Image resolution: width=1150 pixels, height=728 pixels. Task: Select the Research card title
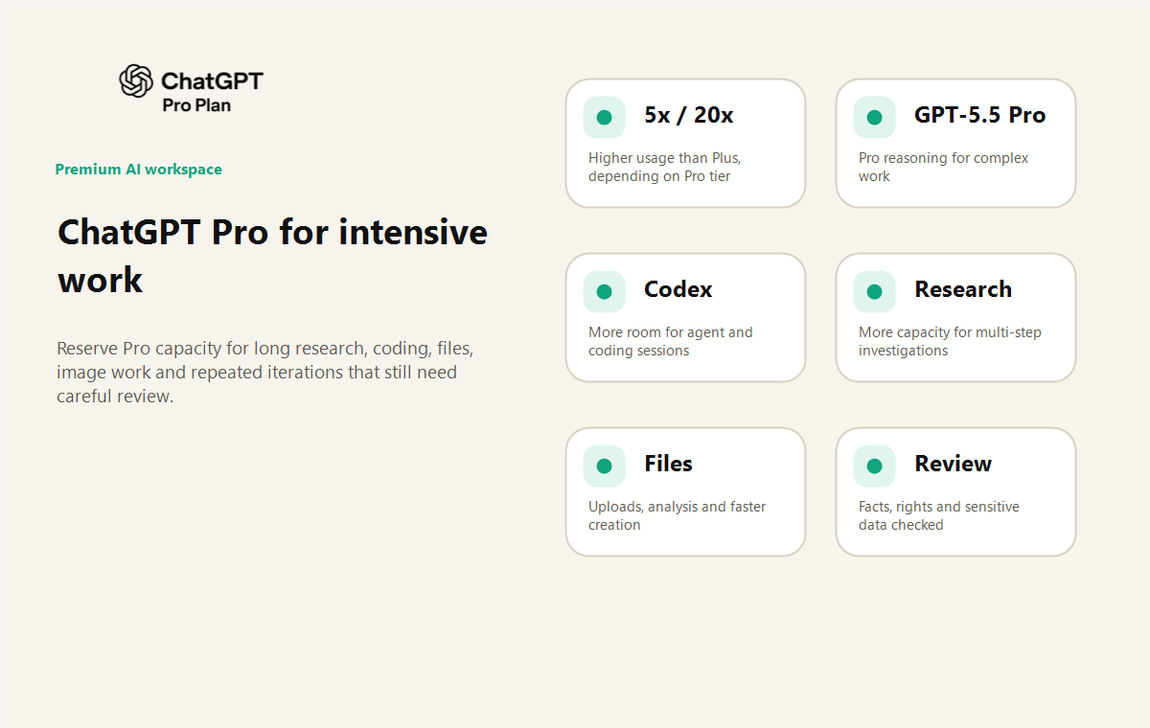[x=963, y=289]
